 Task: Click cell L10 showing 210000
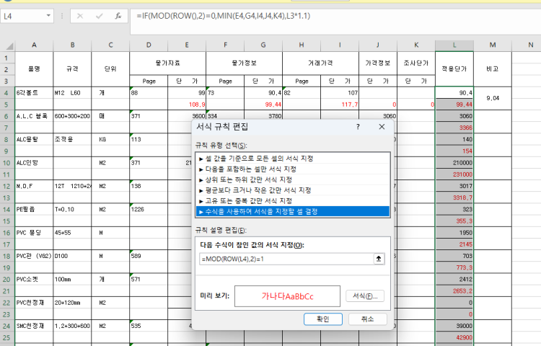454,163
